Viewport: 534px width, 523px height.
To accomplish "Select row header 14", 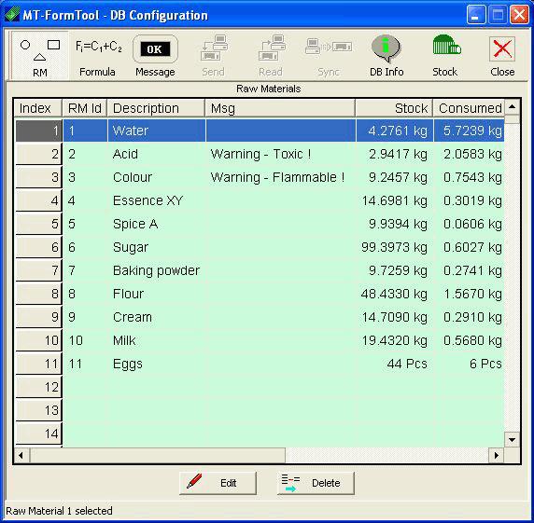I will [x=38, y=434].
